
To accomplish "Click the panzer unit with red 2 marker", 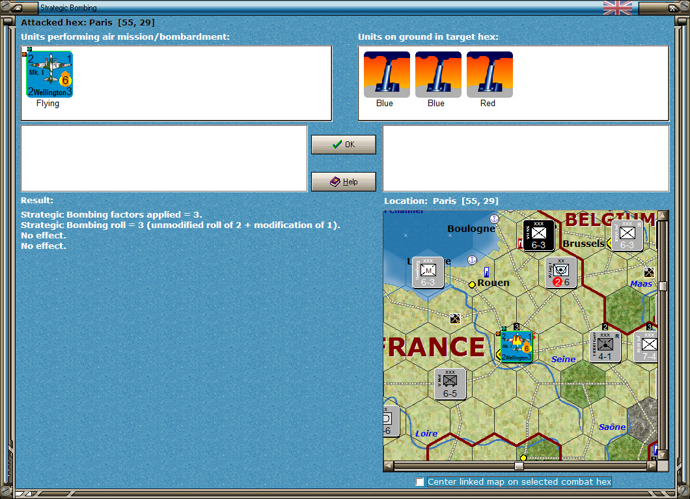I will click(560, 272).
